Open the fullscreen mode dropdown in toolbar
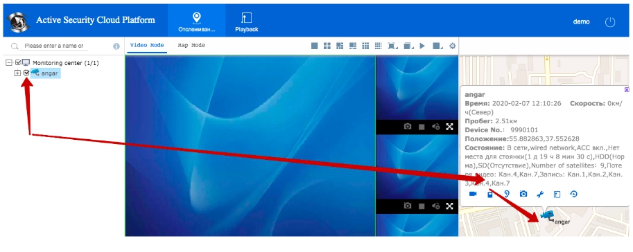 392,46
